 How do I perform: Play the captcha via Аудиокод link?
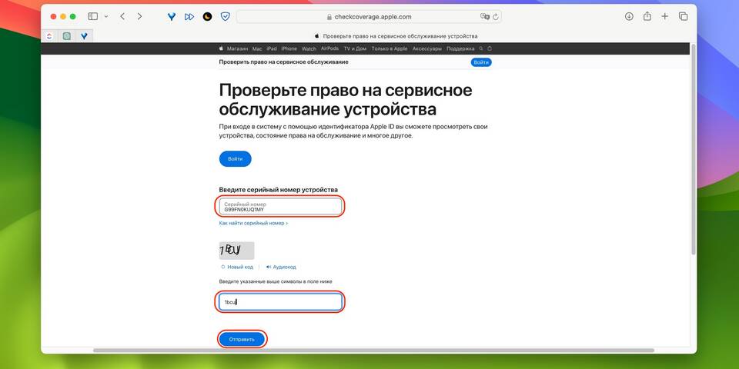click(x=281, y=267)
